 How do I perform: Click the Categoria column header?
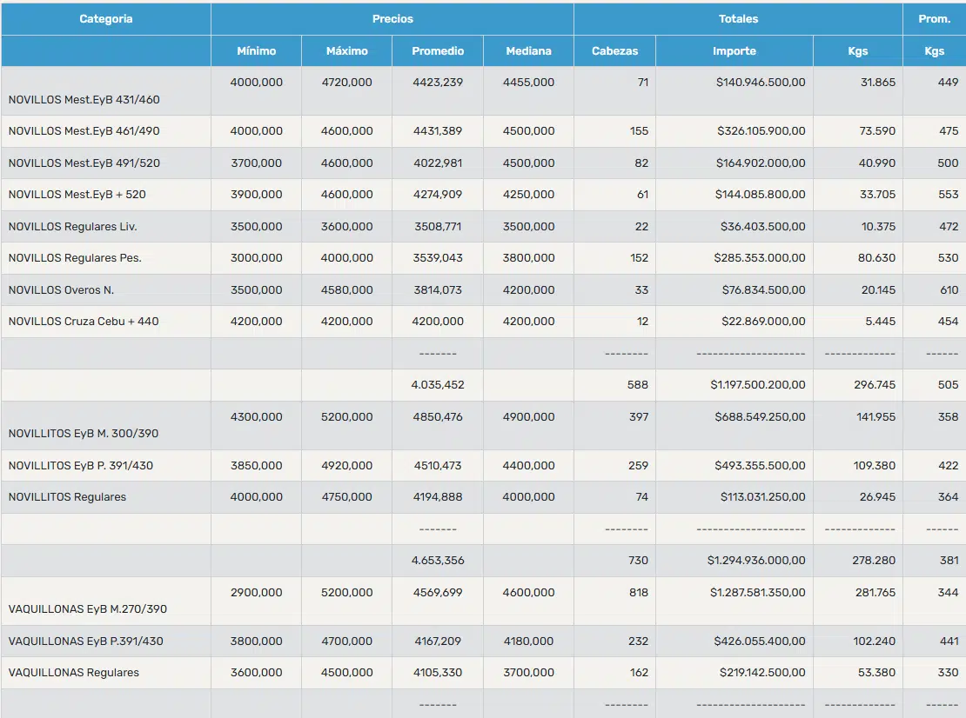[x=106, y=19]
